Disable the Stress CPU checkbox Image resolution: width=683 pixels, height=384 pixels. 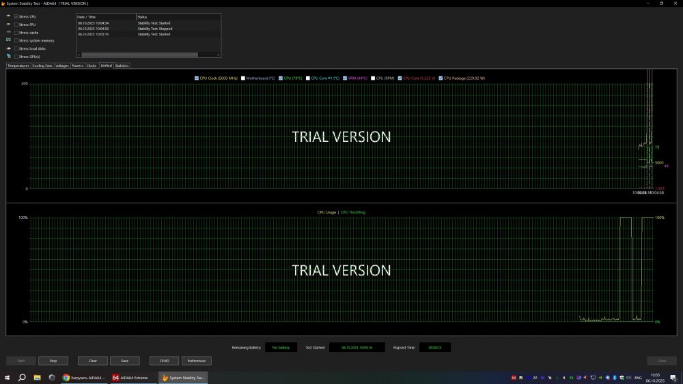pos(16,16)
